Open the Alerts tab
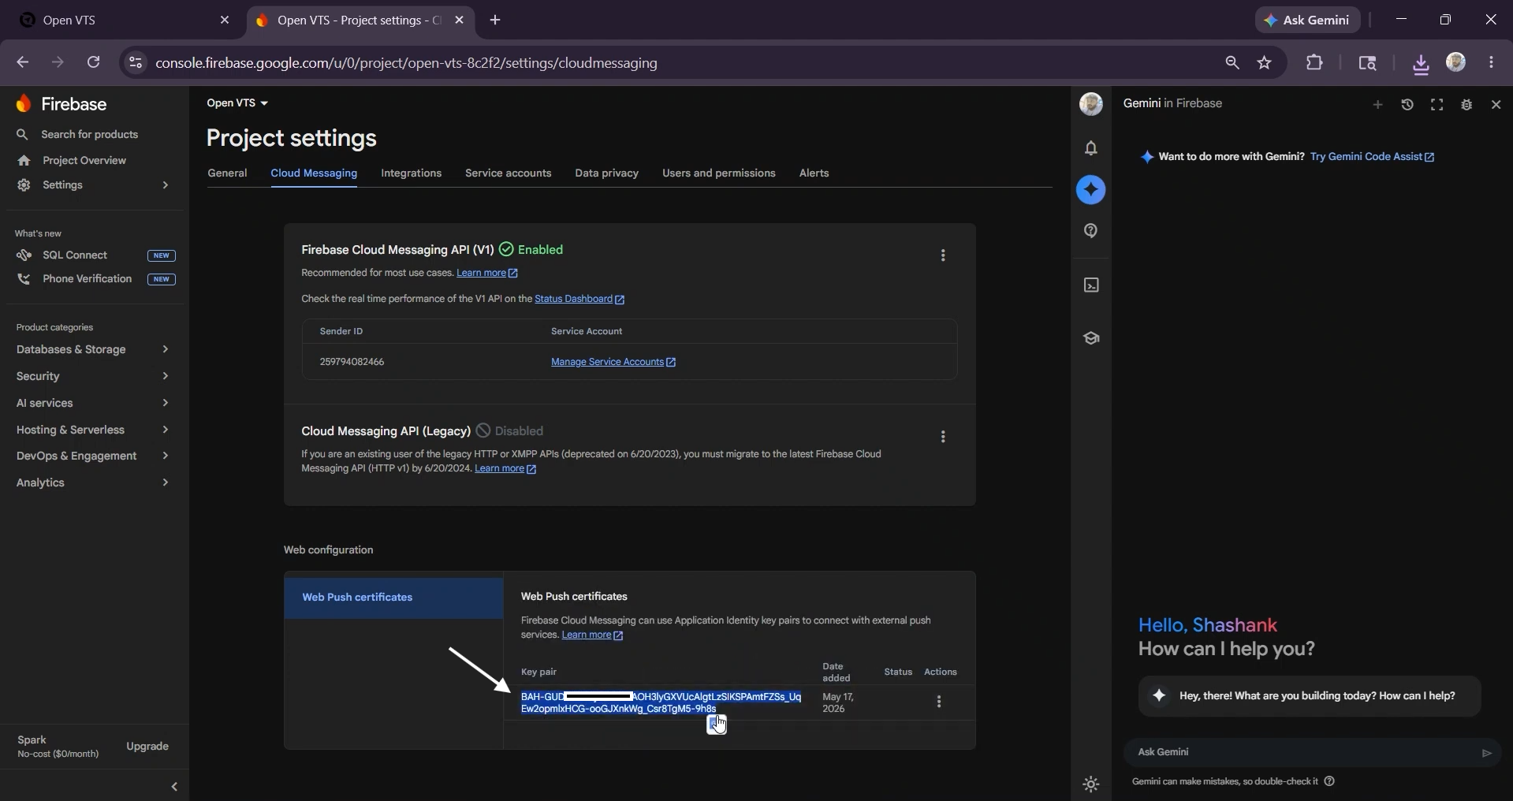 point(814,173)
